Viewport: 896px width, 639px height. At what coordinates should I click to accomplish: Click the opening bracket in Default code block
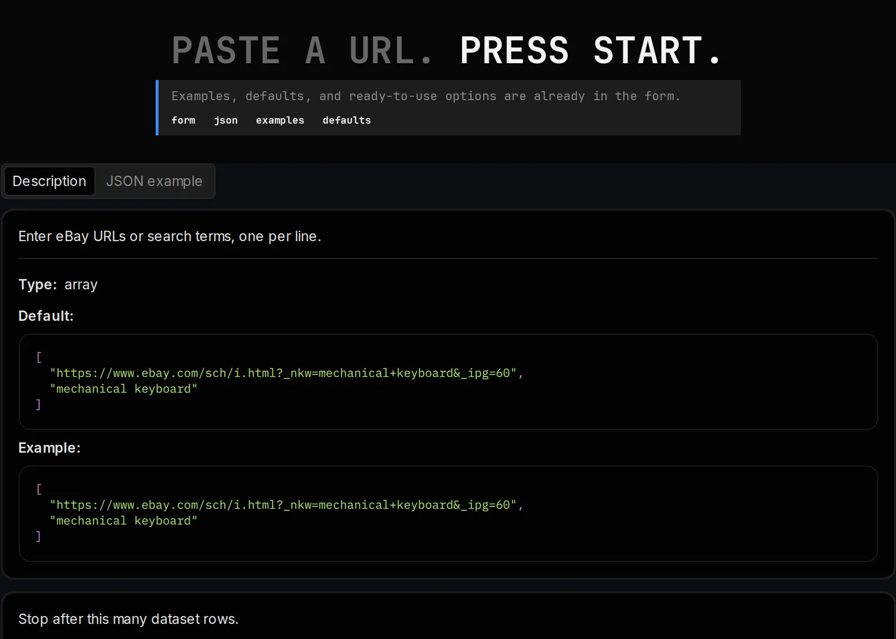(x=39, y=358)
